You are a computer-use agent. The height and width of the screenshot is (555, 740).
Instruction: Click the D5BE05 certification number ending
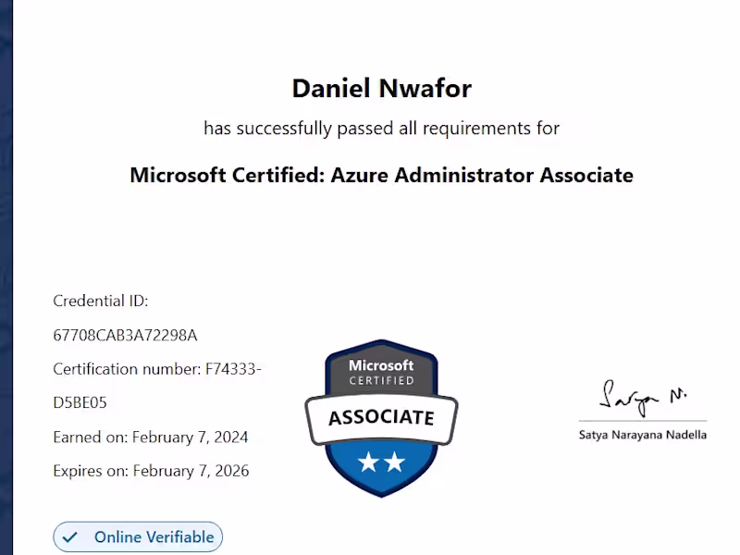pos(80,402)
